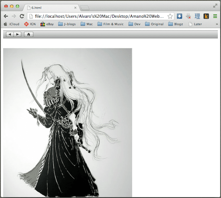Viewport: 221px width, 198px height.
Task: Click the address bar URL field
Action: click(99, 16)
